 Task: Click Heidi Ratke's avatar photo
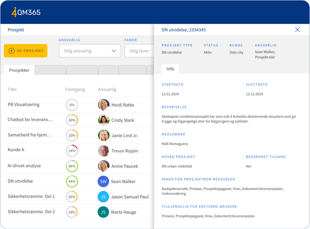pos(104,105)
